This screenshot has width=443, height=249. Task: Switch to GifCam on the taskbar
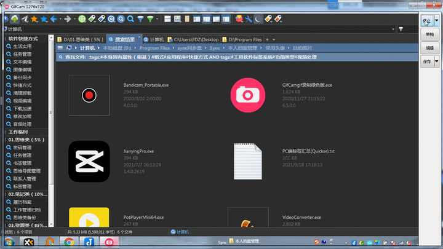109,242
